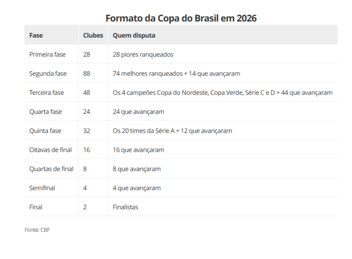Select the 'Semifinal' row label
The image size is (352, 259).
click(42, 188)
